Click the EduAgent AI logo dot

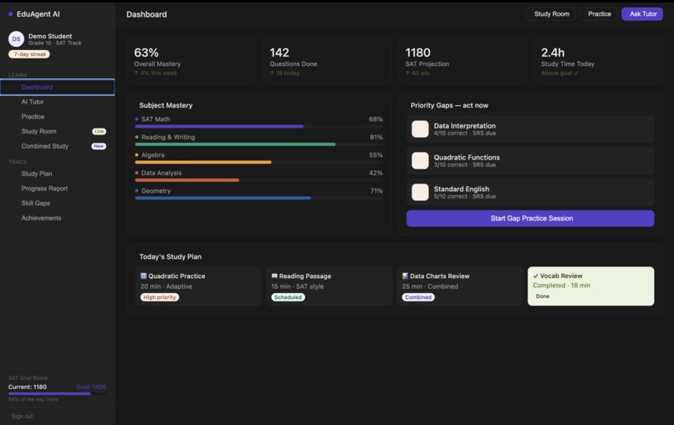[10, 14]
